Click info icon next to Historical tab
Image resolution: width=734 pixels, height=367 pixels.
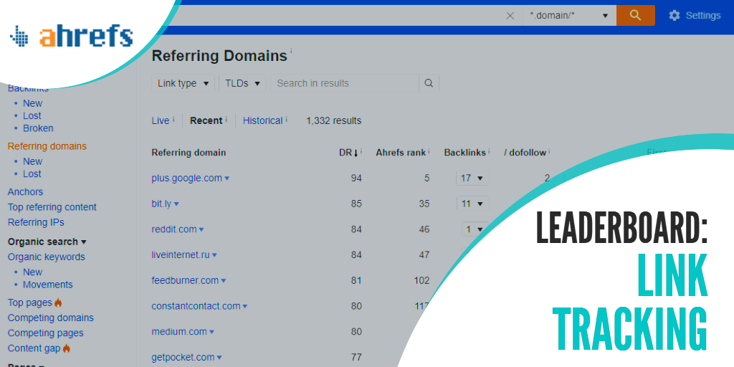point(287,120)
